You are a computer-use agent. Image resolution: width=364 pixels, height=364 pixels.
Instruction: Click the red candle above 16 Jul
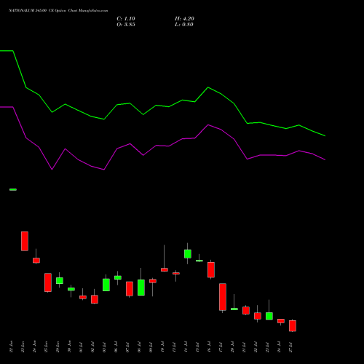tap(211, 269)
